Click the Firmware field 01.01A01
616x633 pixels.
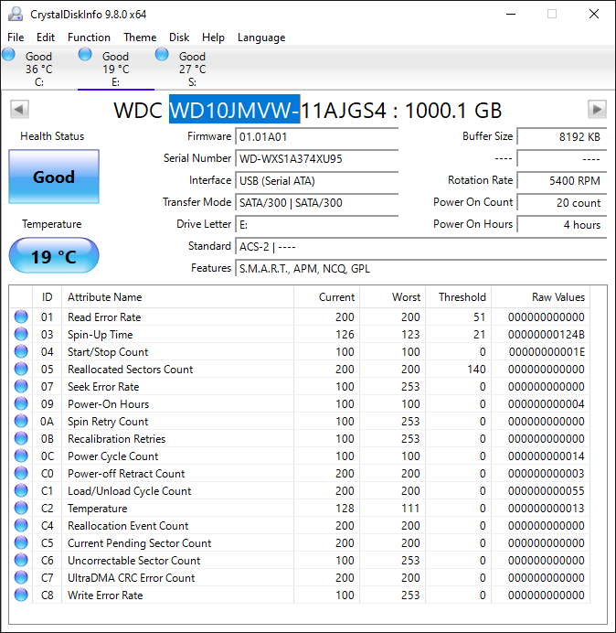click(317, 137)
